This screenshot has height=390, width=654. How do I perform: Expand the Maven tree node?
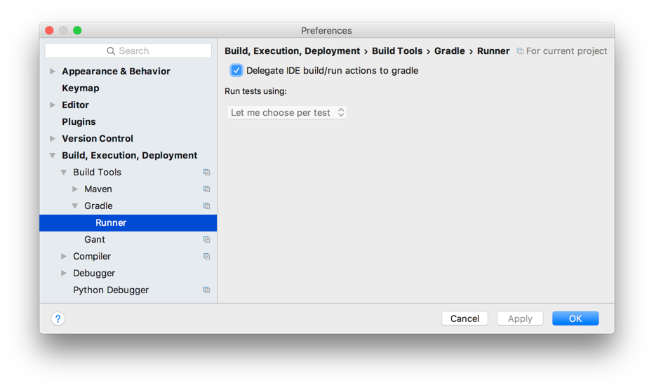[75, 189]
